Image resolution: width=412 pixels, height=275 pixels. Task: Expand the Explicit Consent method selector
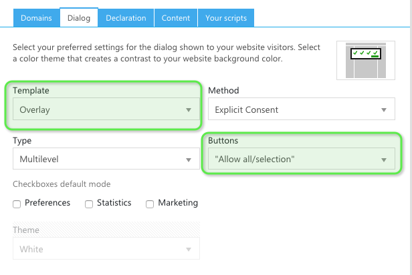(301, 109)
